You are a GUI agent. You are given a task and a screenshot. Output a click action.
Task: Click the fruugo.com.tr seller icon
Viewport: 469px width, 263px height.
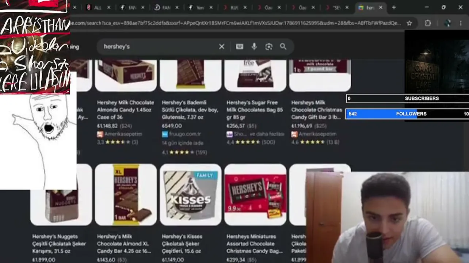tap(165, 134)
